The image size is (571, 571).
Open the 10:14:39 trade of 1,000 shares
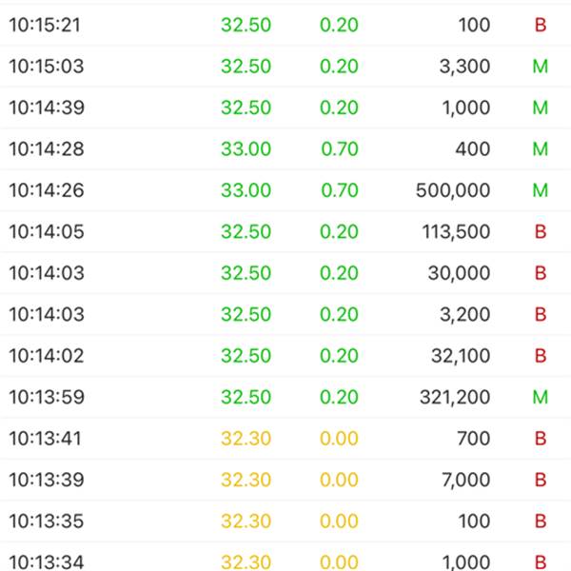pos(285,108)
